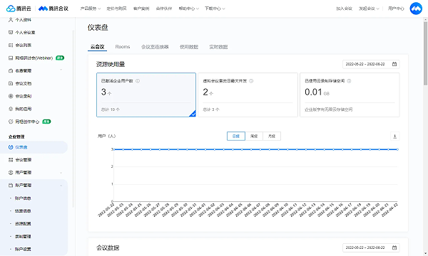Open 资源配置 under 账户管理
Viewport: 428px width, 256px height.
(x=23, y=223)
